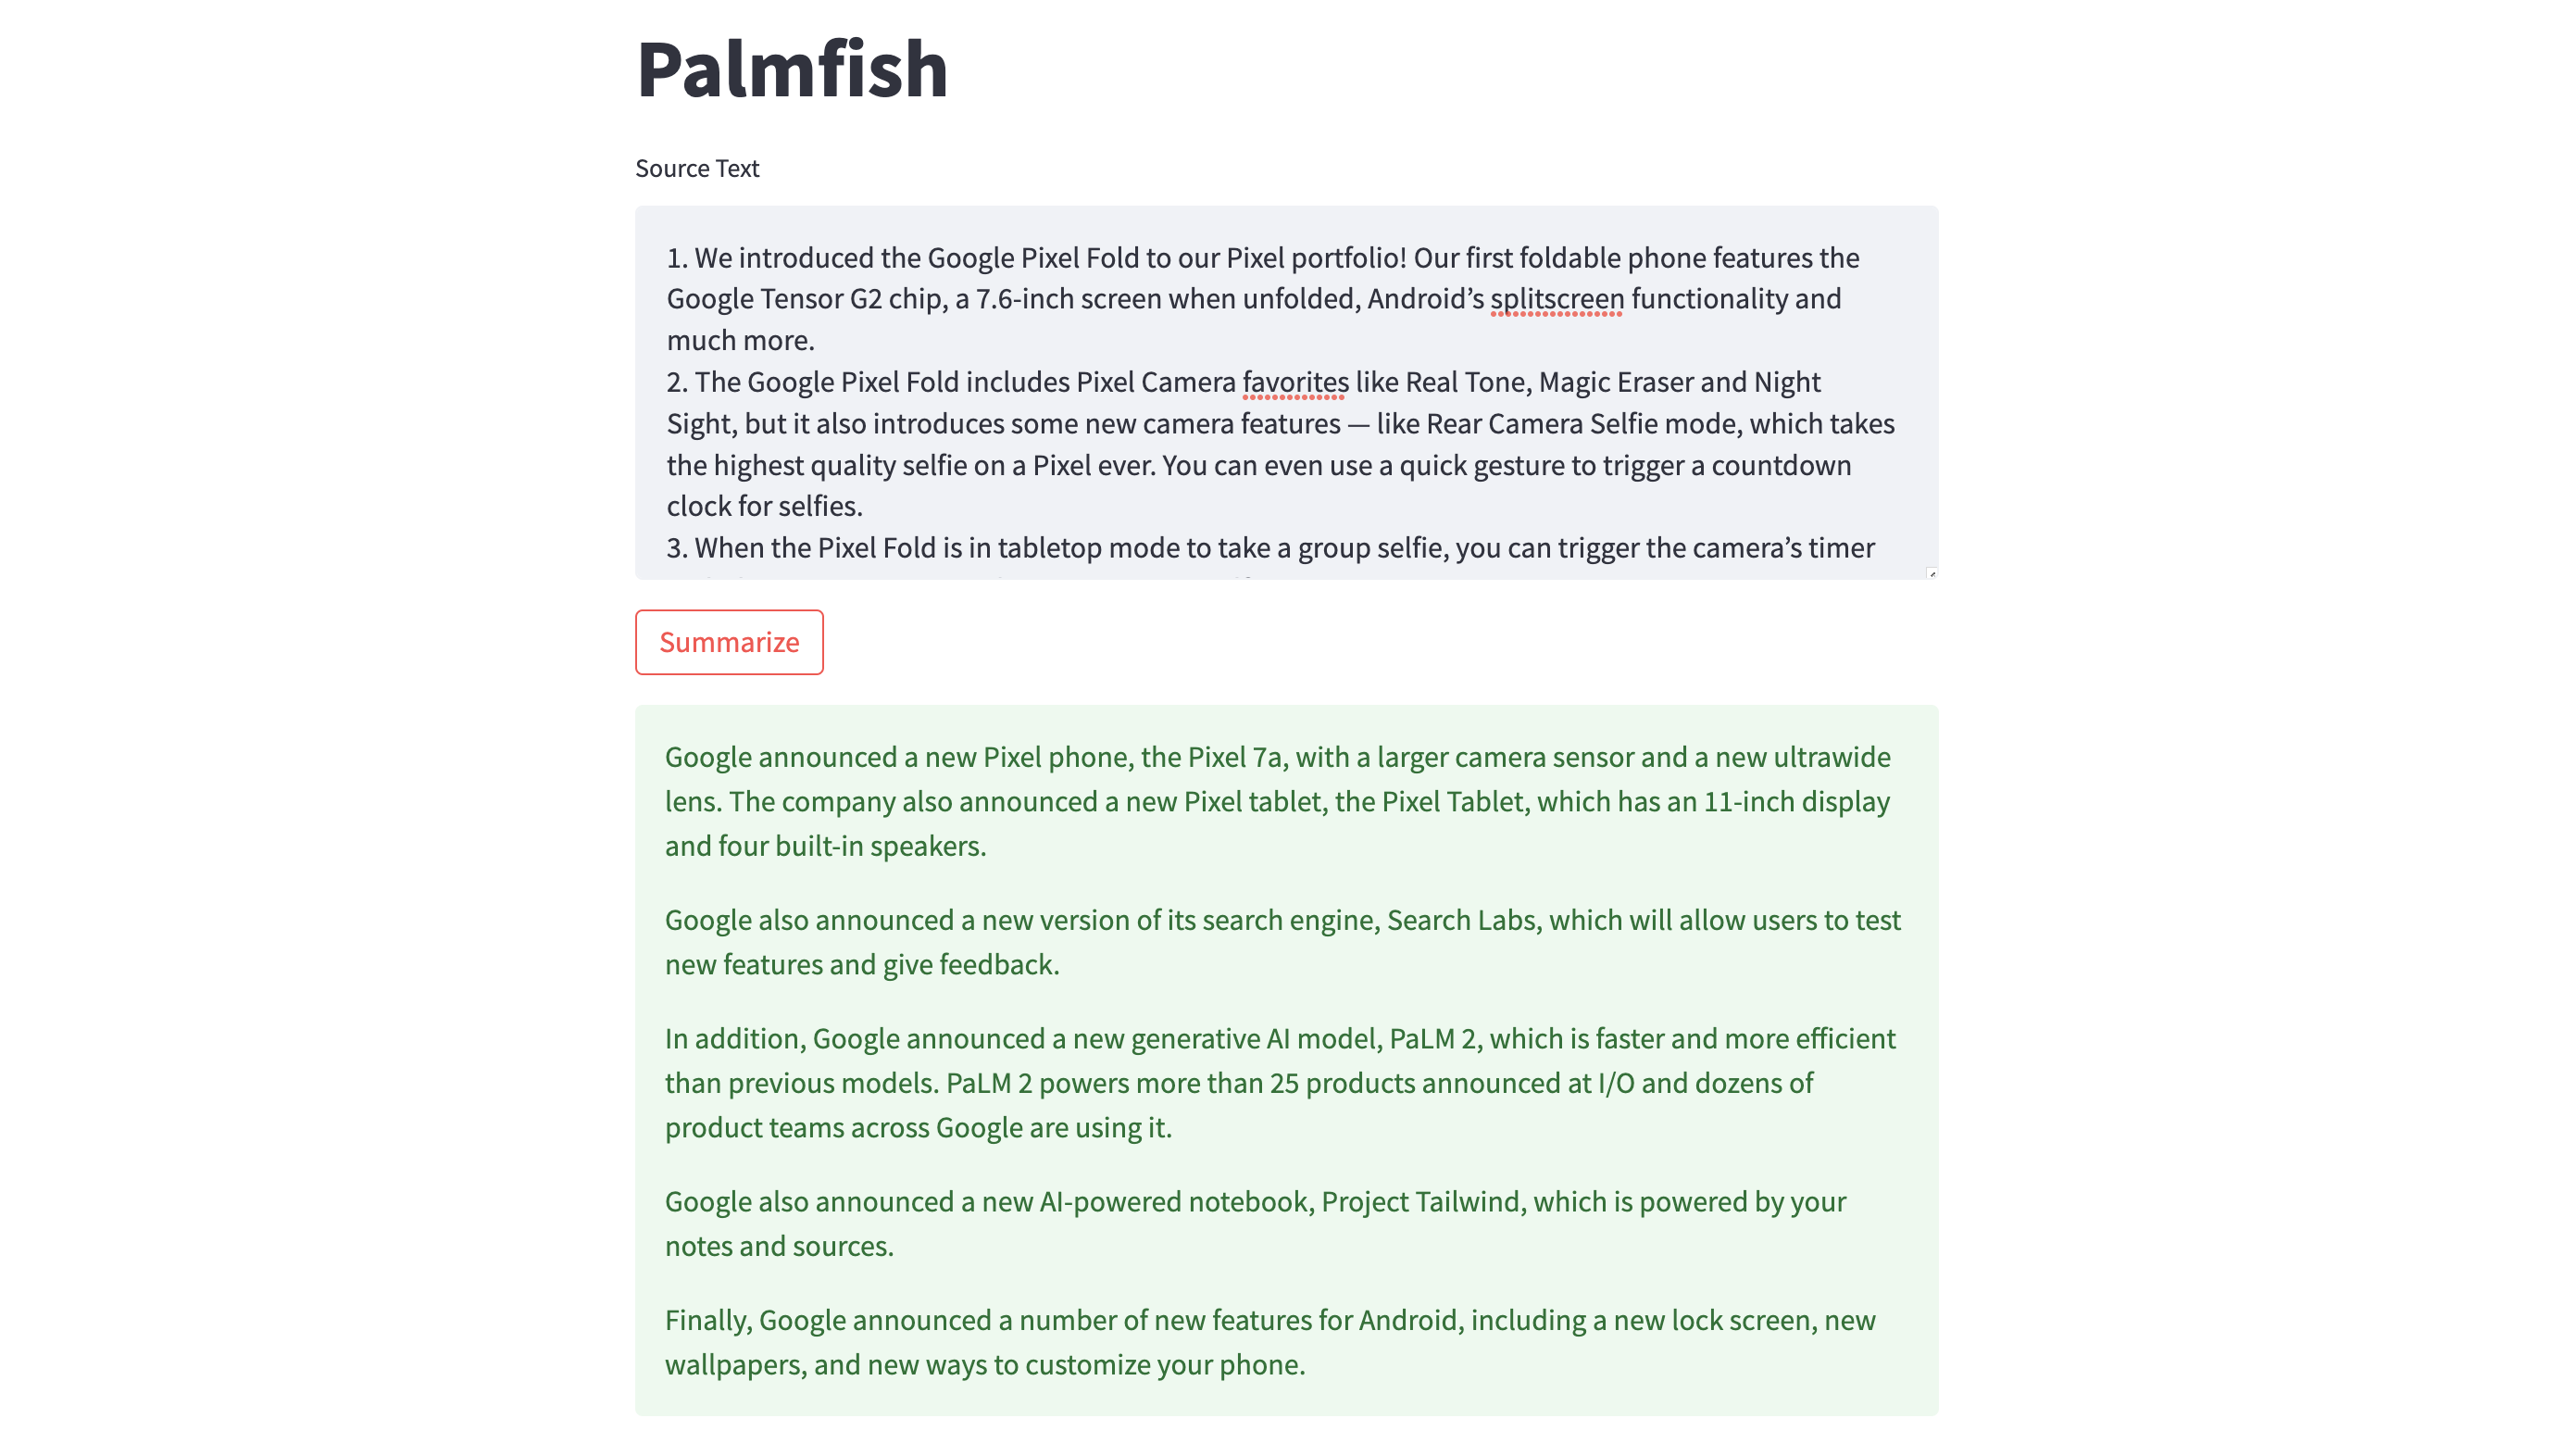Click the final paragraph about Android features
Viewport: 2576px width, 1456px height.
click(x=1270, y=1340)
